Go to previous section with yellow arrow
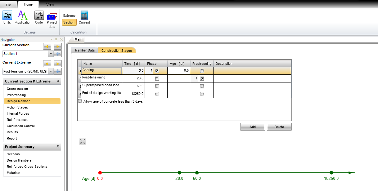This screenshot has width=378, height=191. pos(47,47)
